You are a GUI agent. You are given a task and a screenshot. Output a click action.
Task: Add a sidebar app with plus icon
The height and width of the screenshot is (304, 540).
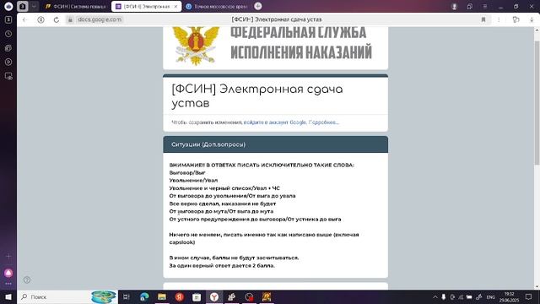(x=8, y=256)
